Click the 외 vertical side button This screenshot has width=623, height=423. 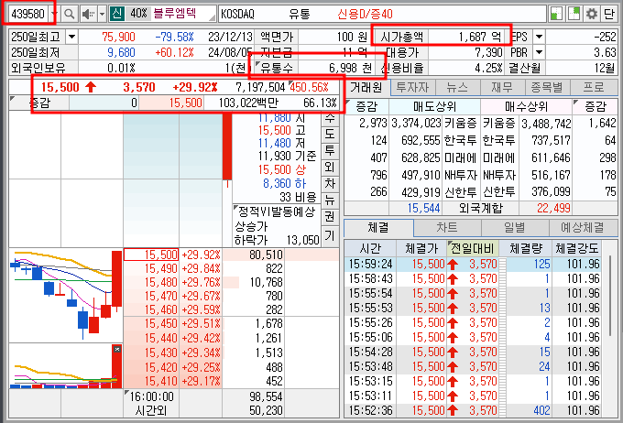coord(330,168)
